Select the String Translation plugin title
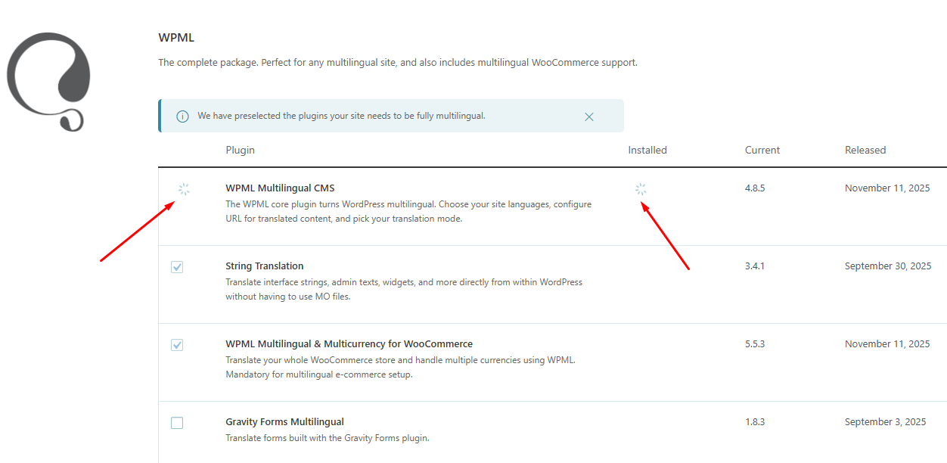Viewport: 947px width, 463px height. point(265,266)
